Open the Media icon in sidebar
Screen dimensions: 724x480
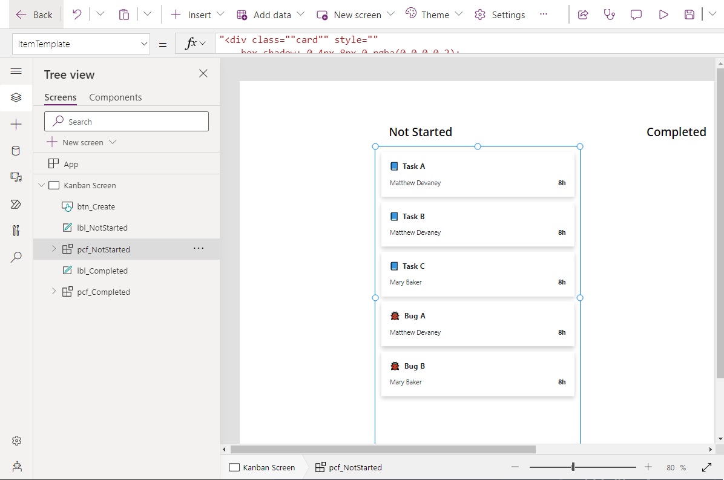point(16,177)
